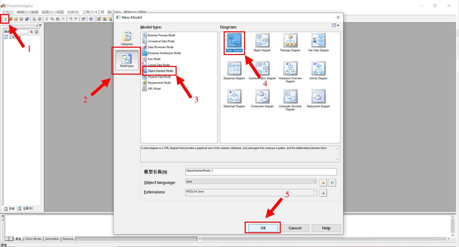Screen dimensions: 459x247
Task: Click the Cancel button
Action: coord(295,228)
